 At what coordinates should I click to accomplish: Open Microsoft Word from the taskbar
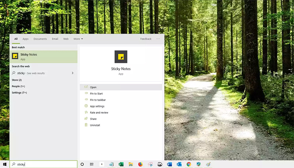tap(169, 164)
